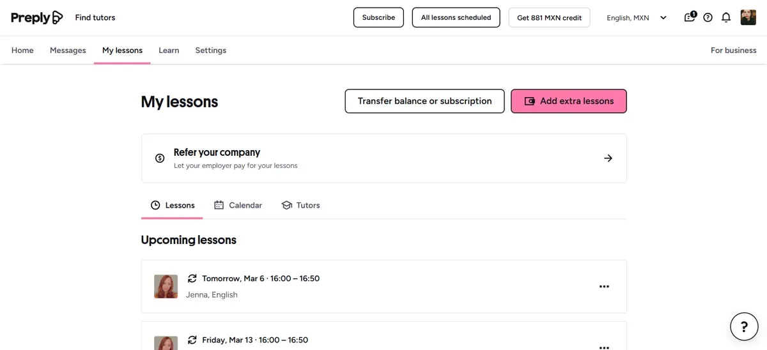Expand the English, MXN language selector
The image size is (767, 350).
[x=637, y=18]
